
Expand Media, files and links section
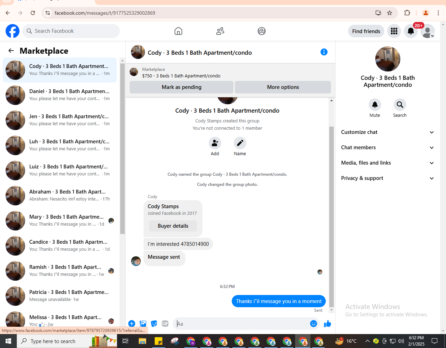(x=387, y=163)
